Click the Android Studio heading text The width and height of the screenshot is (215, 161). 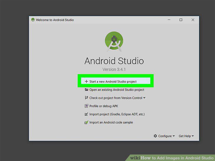[114, 61]
